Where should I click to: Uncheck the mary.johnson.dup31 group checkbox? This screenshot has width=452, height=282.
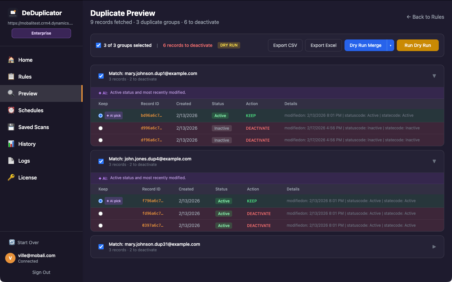[101, 247]
